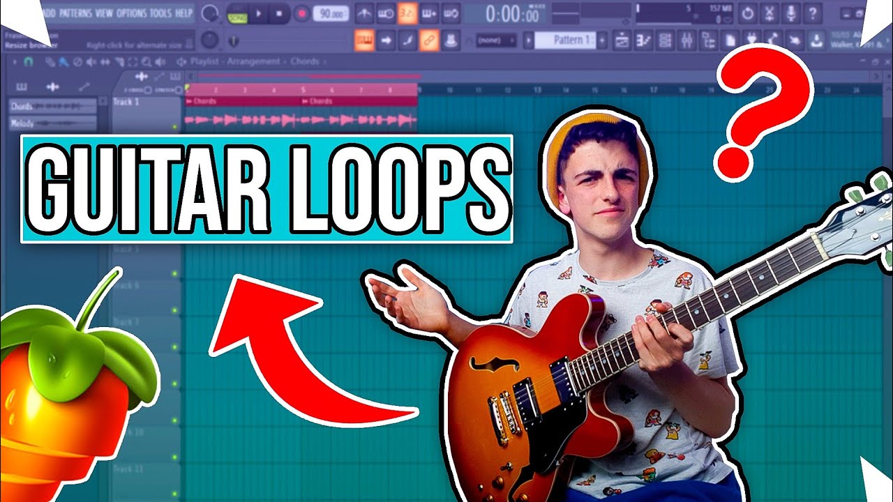The width and height of the screenshot is (893, 502).
Task: Click Chords in the playlist breadcrumb
Action: 305,61
